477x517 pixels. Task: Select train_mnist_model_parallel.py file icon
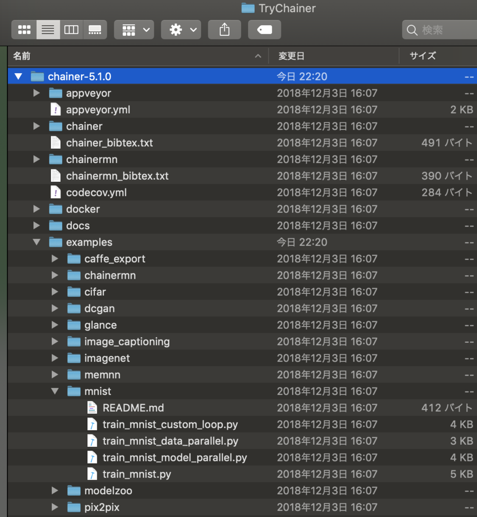pyautogui.click(x=92, y=457)
